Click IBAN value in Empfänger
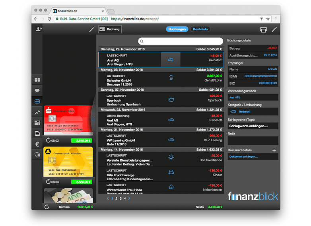 260,76
